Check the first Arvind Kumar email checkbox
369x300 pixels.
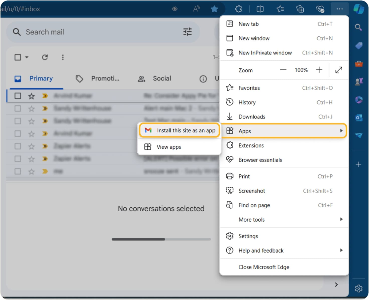[x=18, y=96]
